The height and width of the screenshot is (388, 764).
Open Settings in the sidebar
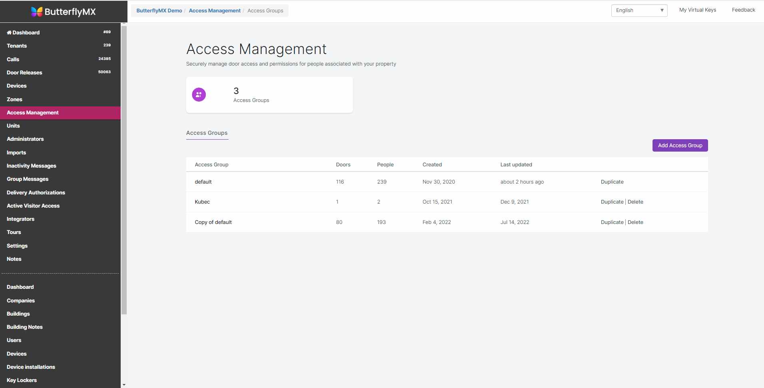(17, 246)
